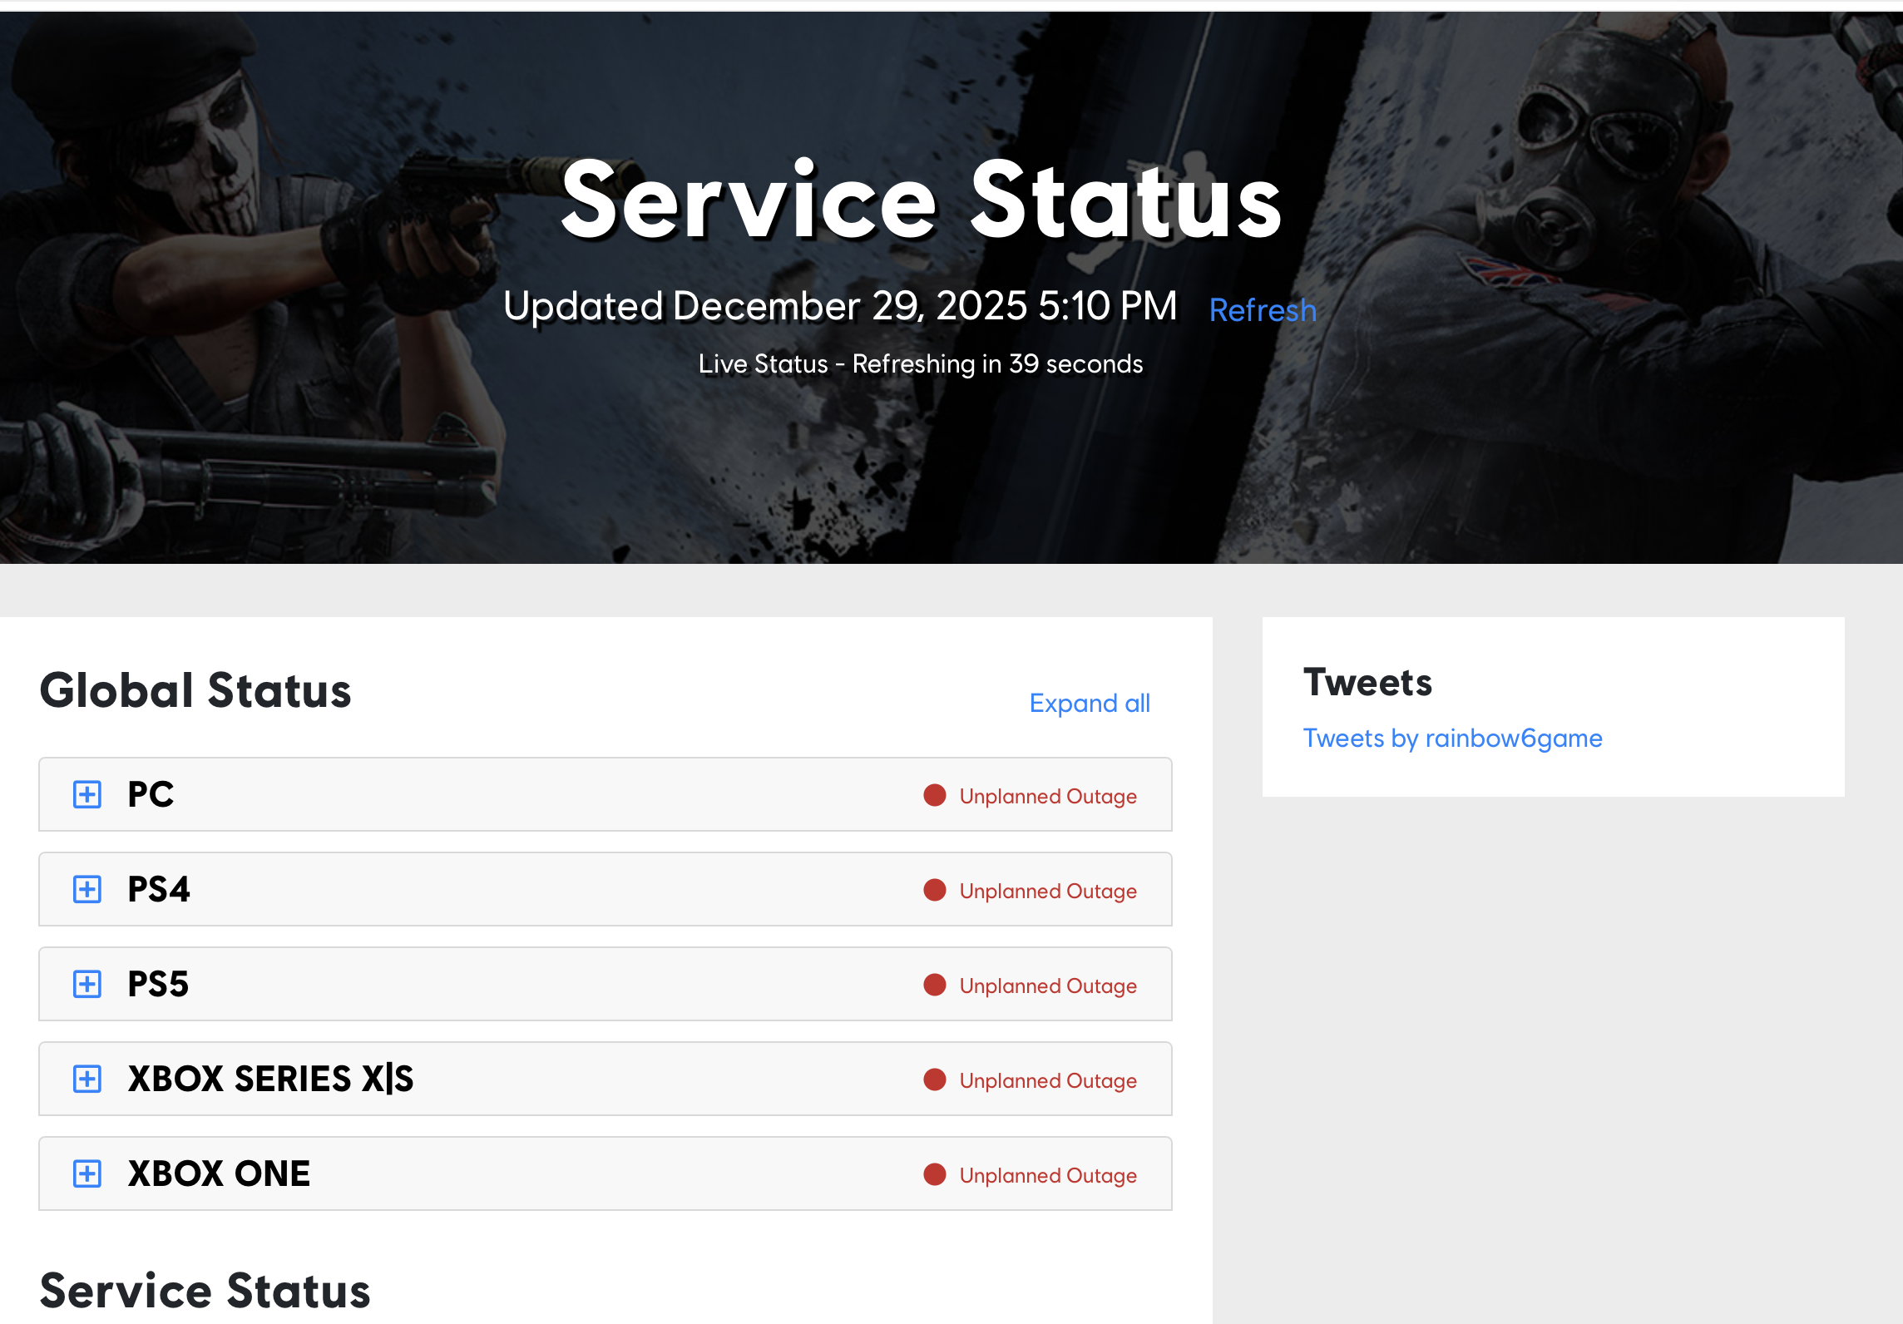The image size is (1903, 1324).
Task: Expand the PS4 plus icon
Action: 87,889
